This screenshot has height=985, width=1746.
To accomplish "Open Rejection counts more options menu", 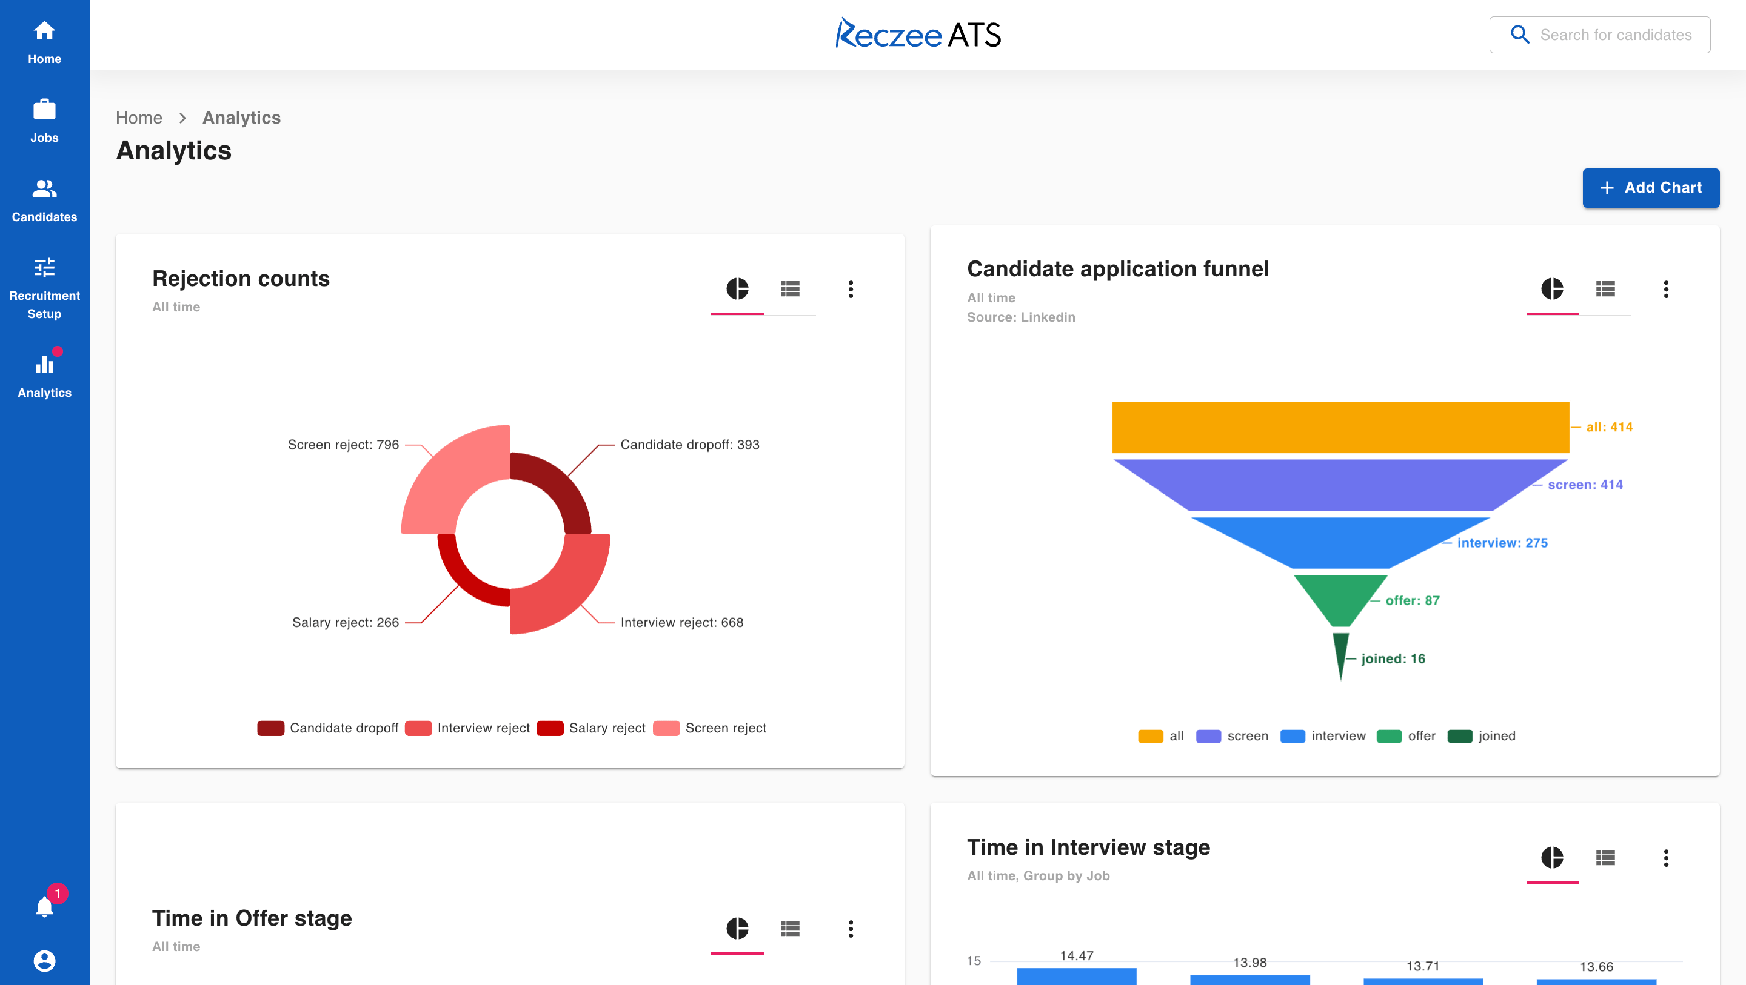I will pos(851,290).
